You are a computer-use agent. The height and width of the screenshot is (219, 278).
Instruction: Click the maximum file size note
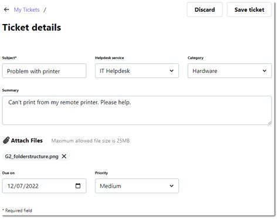90,141
